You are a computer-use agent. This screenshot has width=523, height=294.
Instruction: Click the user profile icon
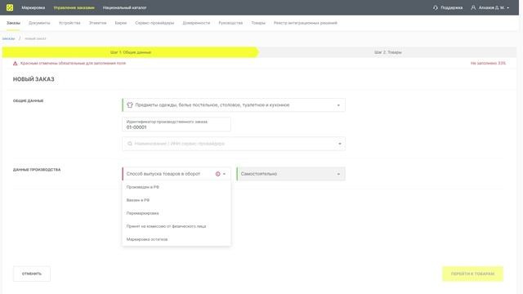[473, 7]
